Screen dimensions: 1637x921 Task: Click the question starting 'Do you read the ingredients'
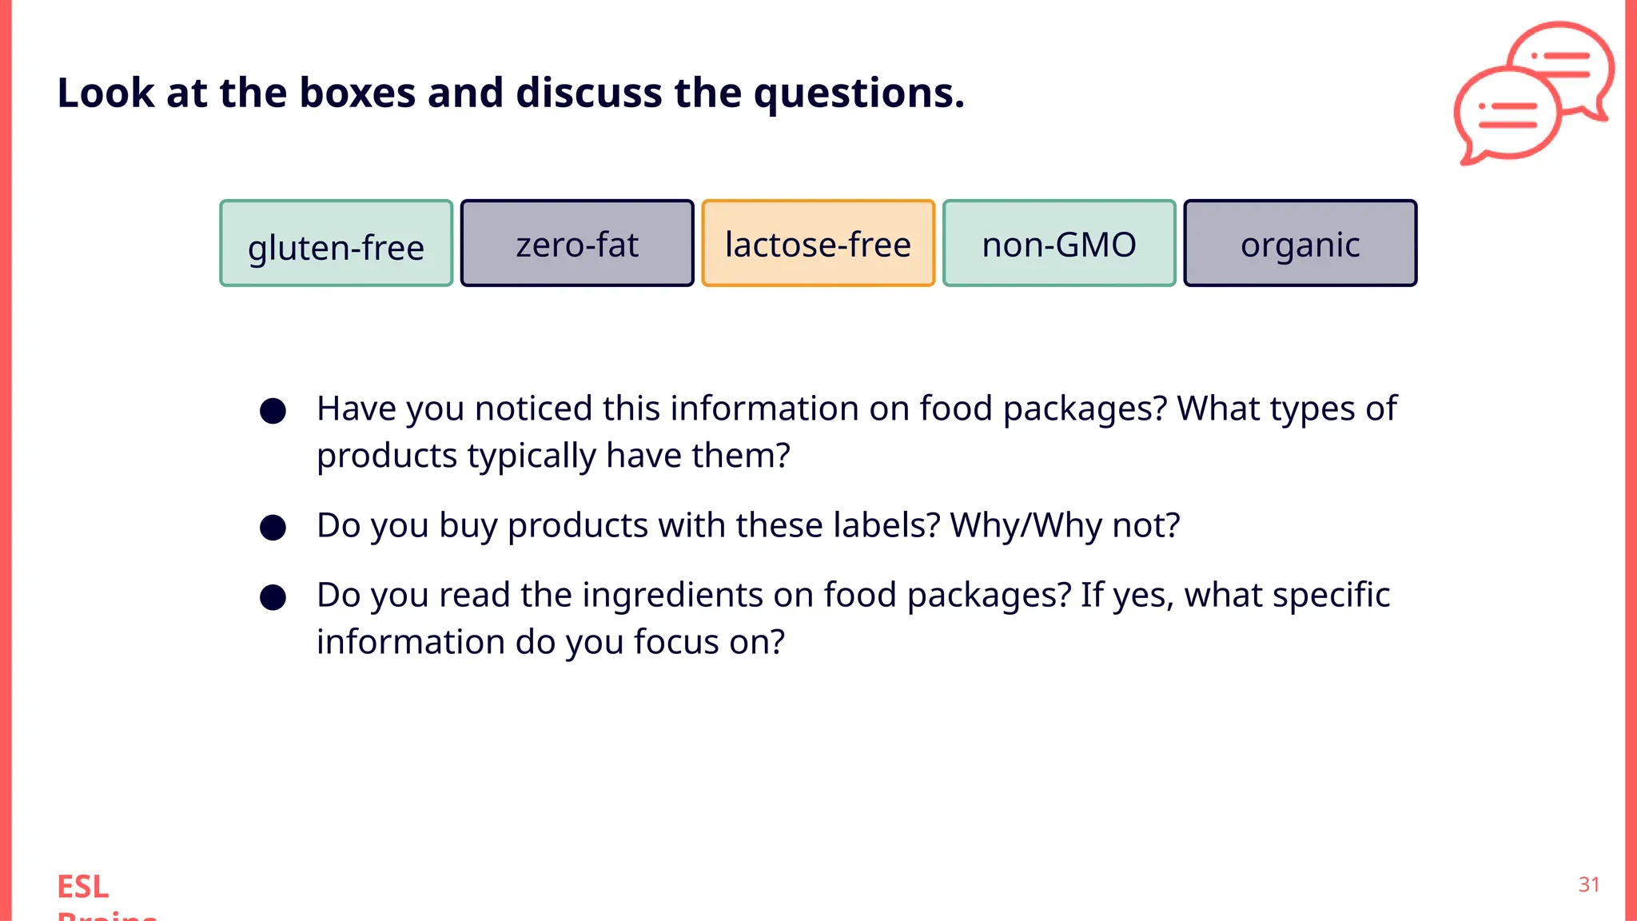click(x=853, y=596)
